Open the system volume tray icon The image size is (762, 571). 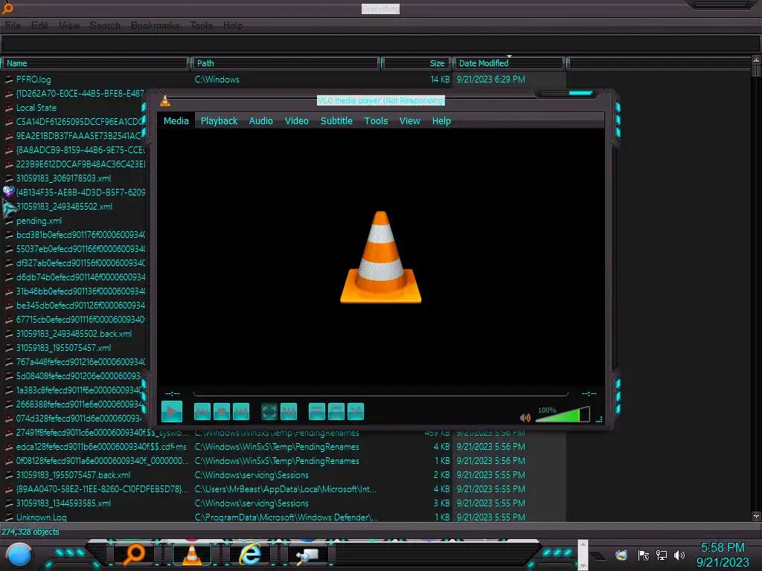point(679,555)
